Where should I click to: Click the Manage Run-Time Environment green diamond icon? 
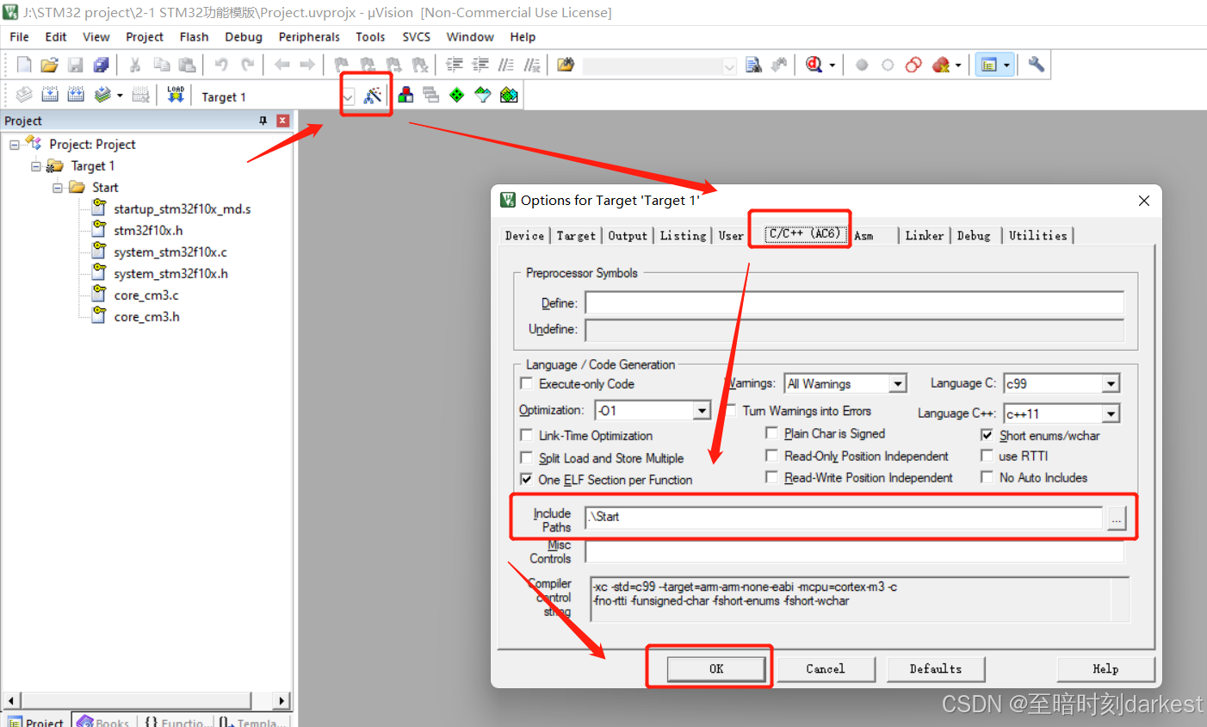coord(456,95)
